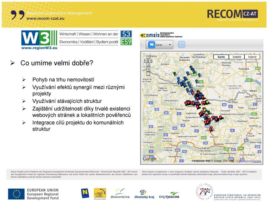This screenshot has width=269, height=202.
Task: Pan the map right with the arrow
Action: (150, 61)
